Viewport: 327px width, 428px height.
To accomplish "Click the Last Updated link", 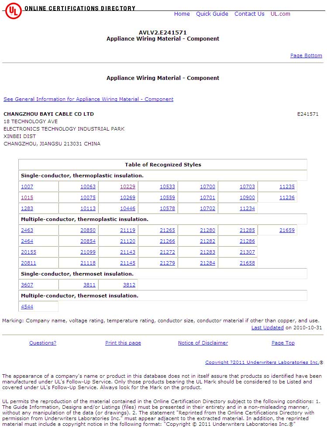I will click(x=268, y=328).
